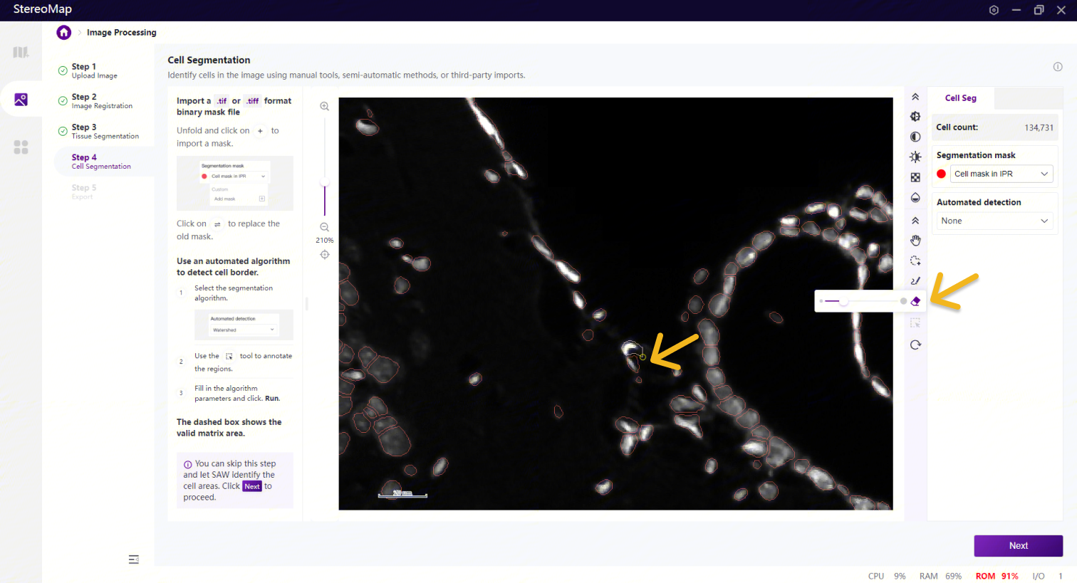
Task: Zoom out with the magnifier minus icon
Action: tap(325, 227)
